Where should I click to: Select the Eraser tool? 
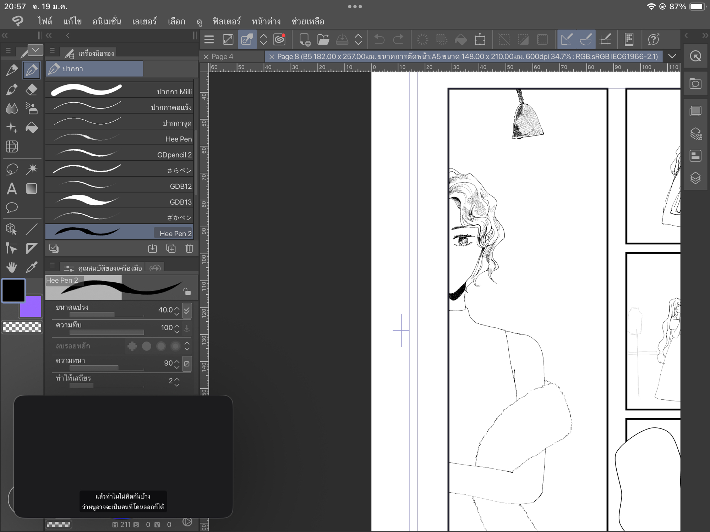[32, 90]
